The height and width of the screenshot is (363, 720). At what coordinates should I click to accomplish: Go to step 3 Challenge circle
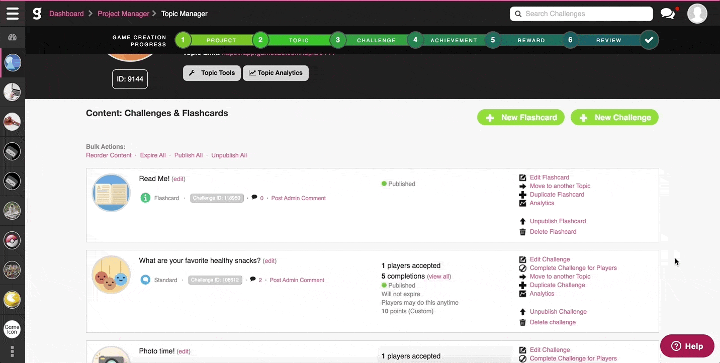338,40
